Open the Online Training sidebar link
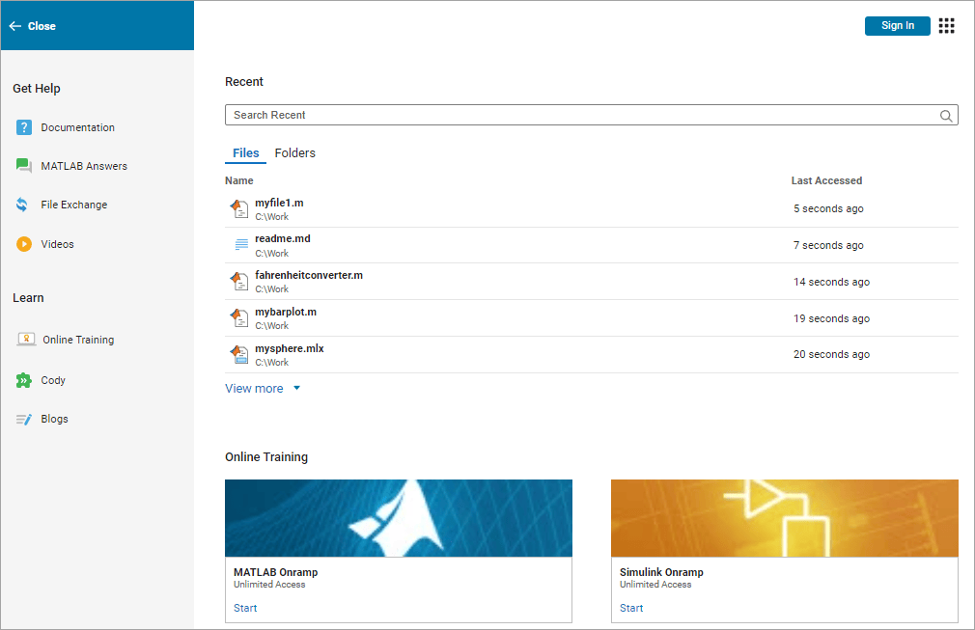Viewport: 975px width, 630px height. [78, 340]
